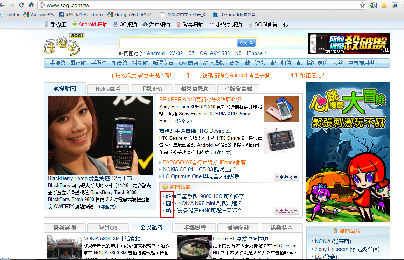Open 小遊戲頻道 channel

click(226, 24)
